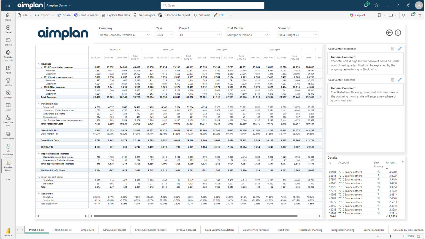
Task: Open invoice link for ID 49604
Action: point(378,172)
